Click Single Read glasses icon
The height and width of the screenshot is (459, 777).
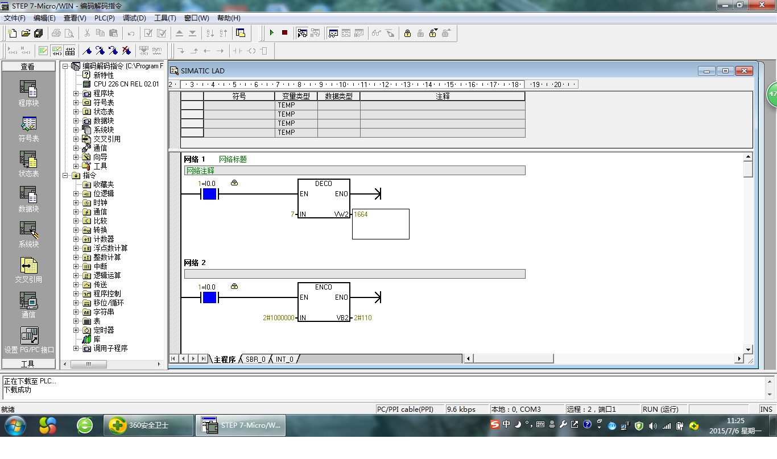coord(376,34)
